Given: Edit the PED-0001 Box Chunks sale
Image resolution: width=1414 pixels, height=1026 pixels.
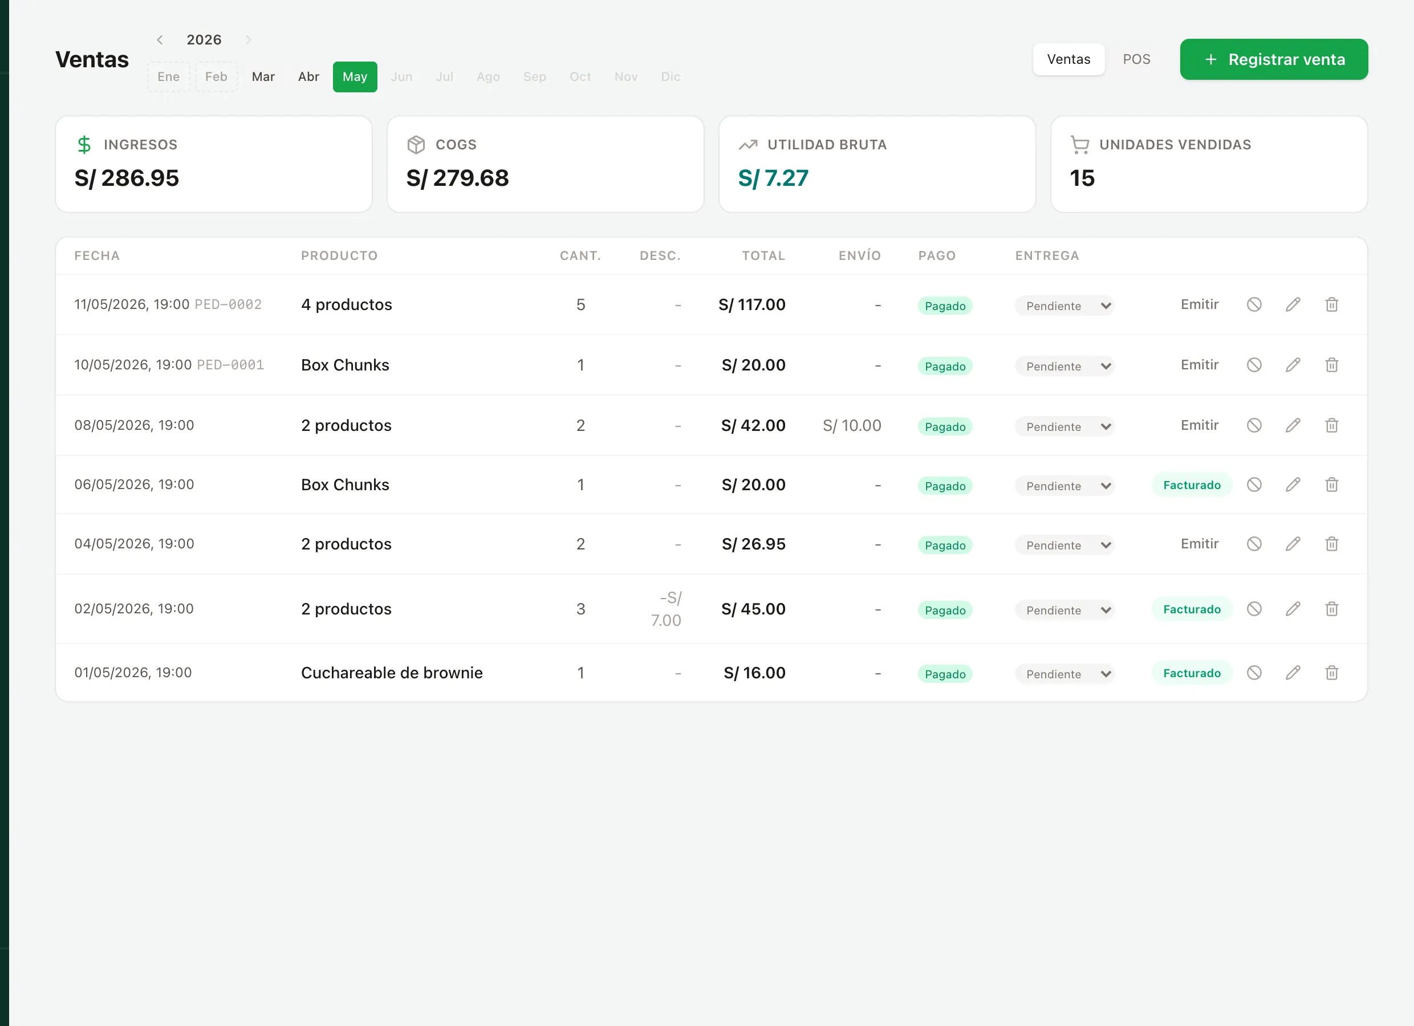Looking at the screenshot, I should pos(1293,365).
